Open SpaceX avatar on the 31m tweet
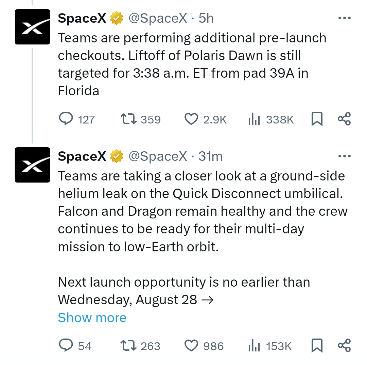 click(x=32, y=165)
